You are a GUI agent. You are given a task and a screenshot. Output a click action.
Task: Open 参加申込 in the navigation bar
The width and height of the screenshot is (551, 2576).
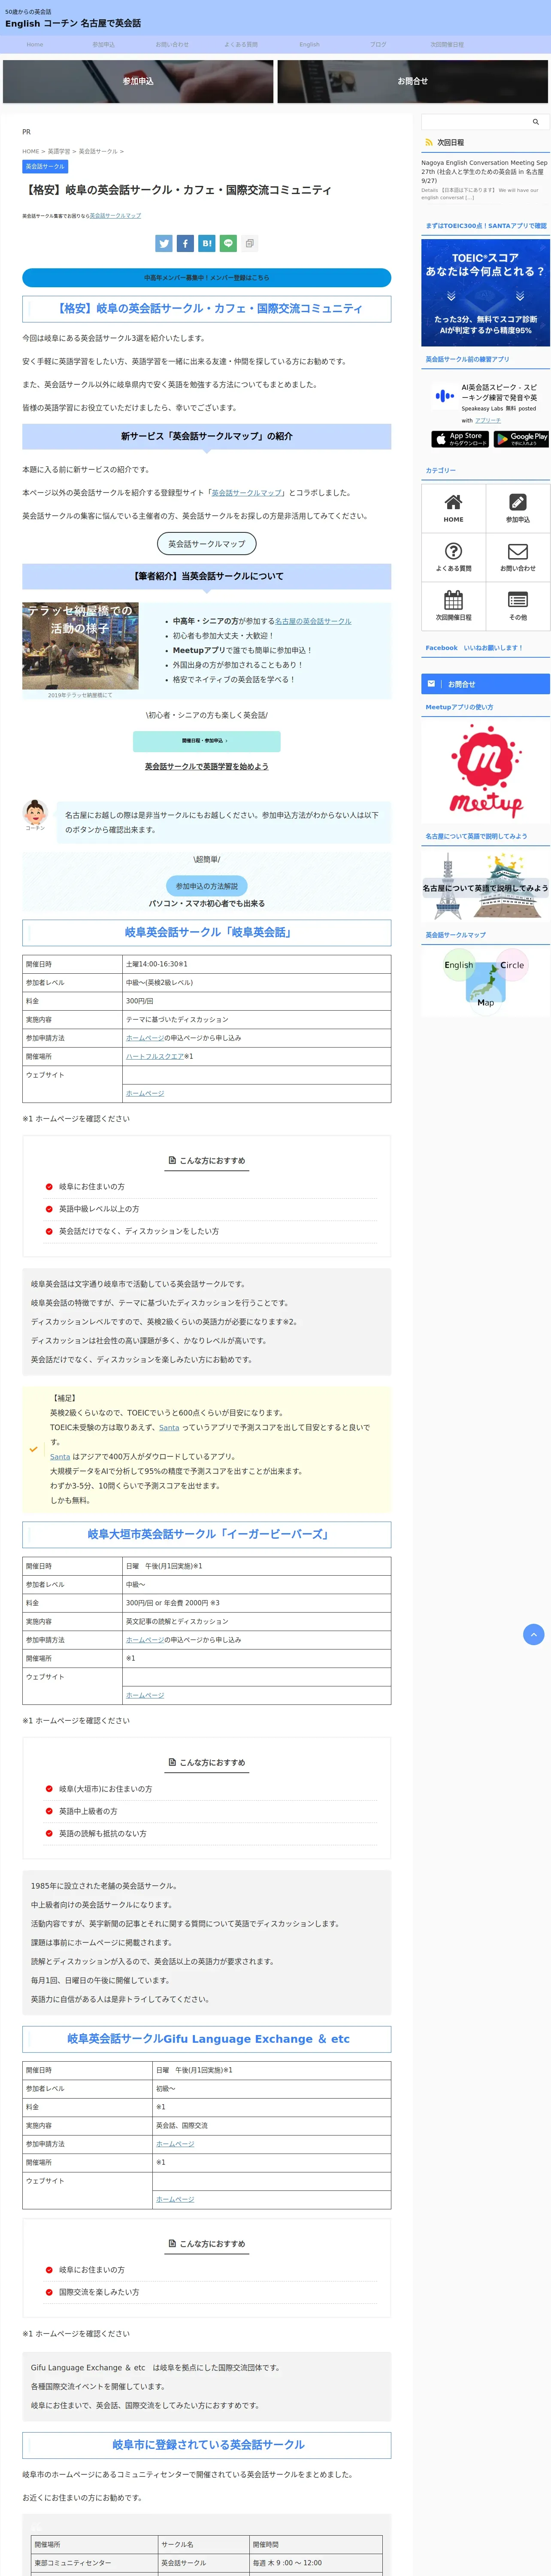point(103,45)
